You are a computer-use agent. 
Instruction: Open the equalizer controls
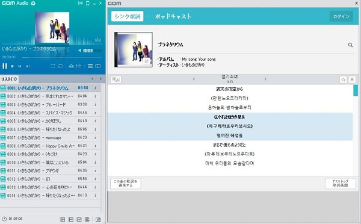pyautogui.click(x=79, y=66)
